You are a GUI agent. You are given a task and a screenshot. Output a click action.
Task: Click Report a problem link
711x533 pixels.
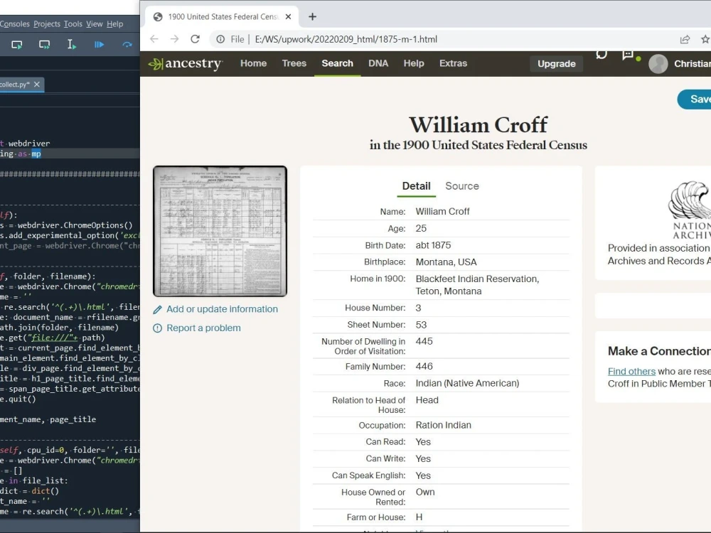(203, 328)
